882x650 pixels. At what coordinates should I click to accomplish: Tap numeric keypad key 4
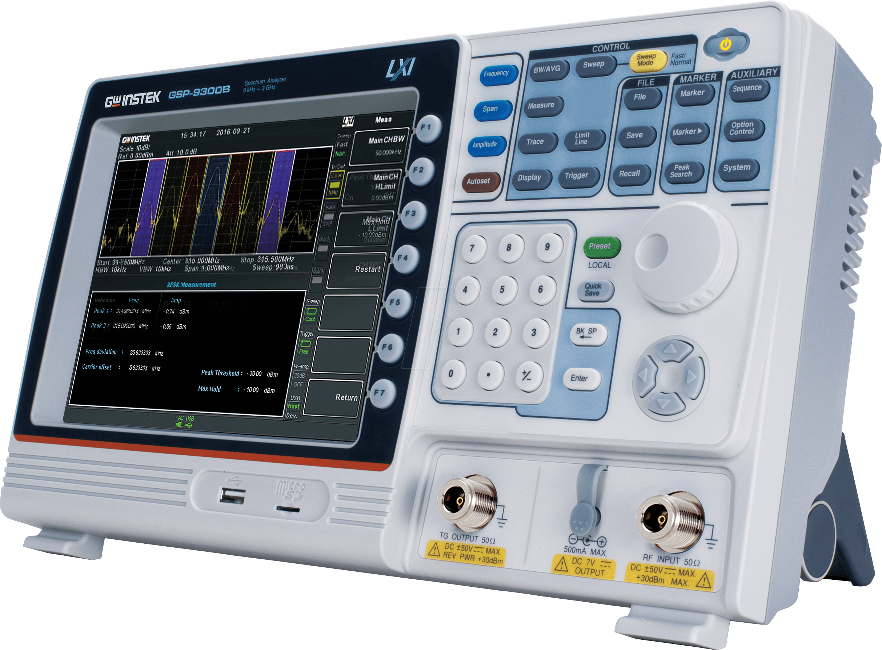point(467,290)
